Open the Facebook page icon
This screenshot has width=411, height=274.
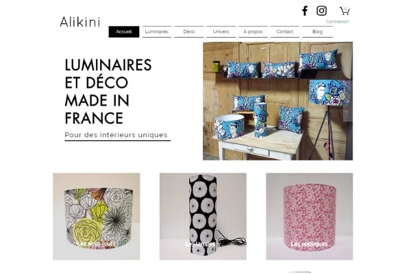(x=305, y=11)
